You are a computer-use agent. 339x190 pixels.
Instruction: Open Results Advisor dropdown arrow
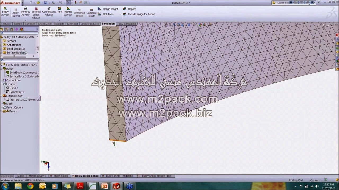click(68, 20)
